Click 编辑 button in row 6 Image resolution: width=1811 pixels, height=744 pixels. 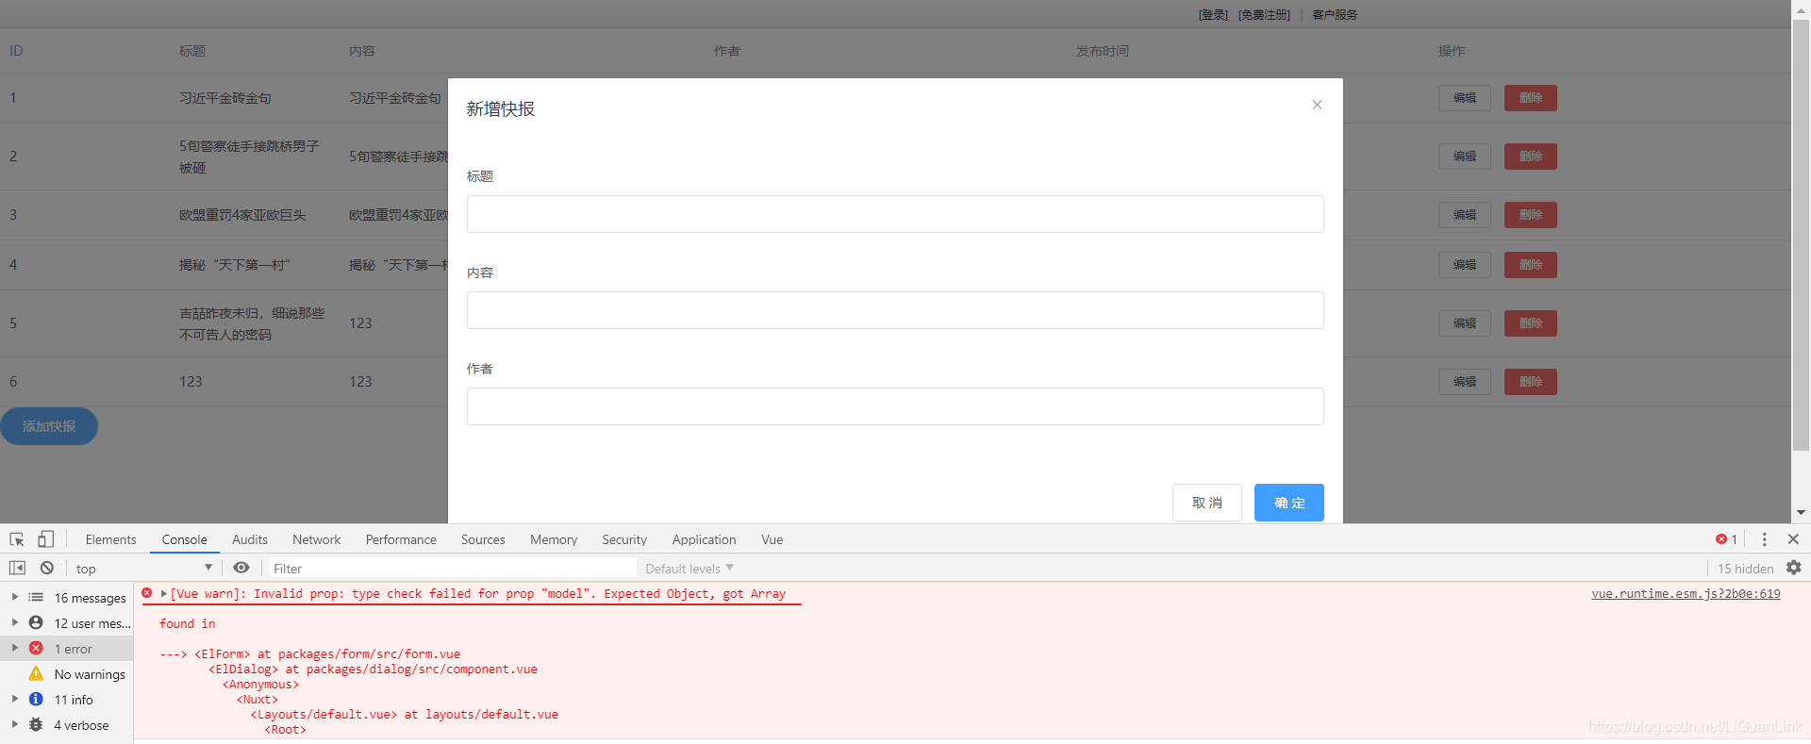click(x=1464, y=382)
